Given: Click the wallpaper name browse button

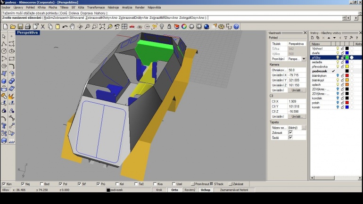Looking at the screenshot, I should point(304,128).
